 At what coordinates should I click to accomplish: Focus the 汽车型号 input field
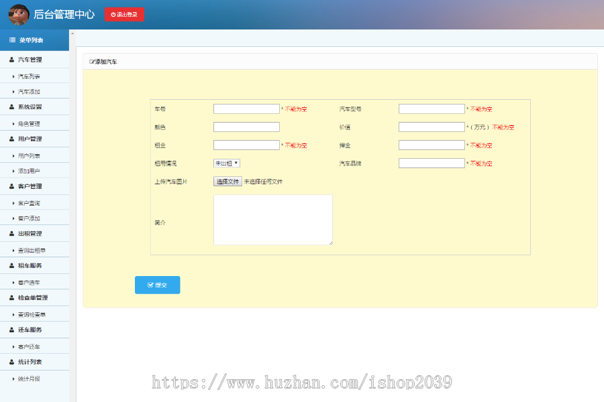432,109
